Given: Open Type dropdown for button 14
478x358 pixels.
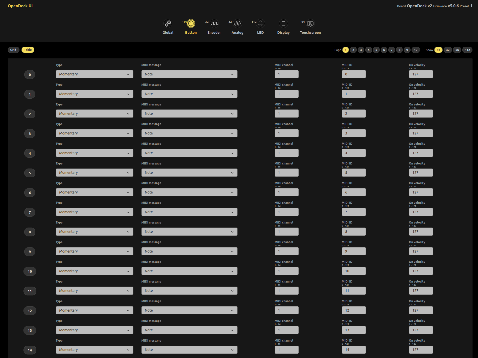Looking at the screenshot, I should coord(94,350).
